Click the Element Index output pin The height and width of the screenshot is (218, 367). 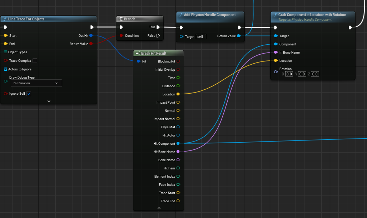[x=178, y=176]
